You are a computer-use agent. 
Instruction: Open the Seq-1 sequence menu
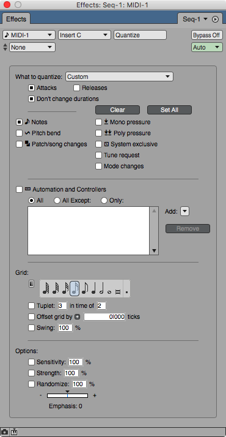(195, 19)
